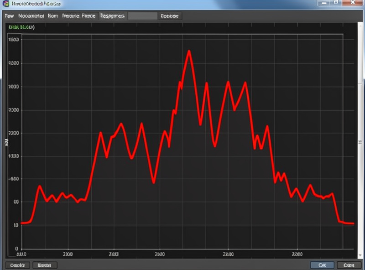Select the '1500' label atop the y-axis
This screenshot has height=270, width=365.
click(14, 40)
